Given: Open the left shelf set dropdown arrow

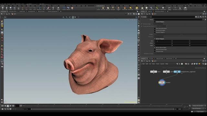Looking at the screenshot, I should click(x=95, y=6).
